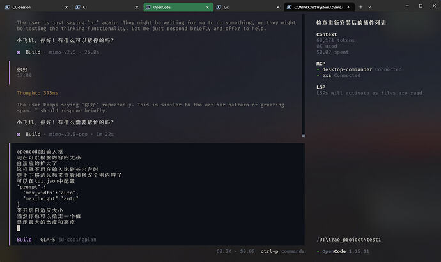Click the terminal icon on Git tab
Screen dimensions: 441x262
click(219, 7)
